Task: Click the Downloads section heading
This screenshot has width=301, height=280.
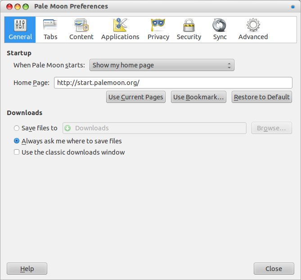Action: click(25, 113)
